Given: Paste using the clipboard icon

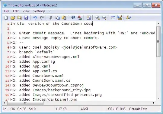Looking at the screenshot, I should tap(64, 18).
